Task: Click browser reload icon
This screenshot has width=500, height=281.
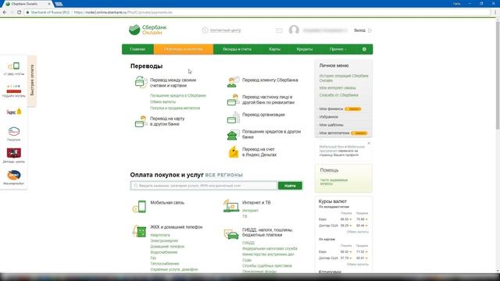Action: coord(19,12)
